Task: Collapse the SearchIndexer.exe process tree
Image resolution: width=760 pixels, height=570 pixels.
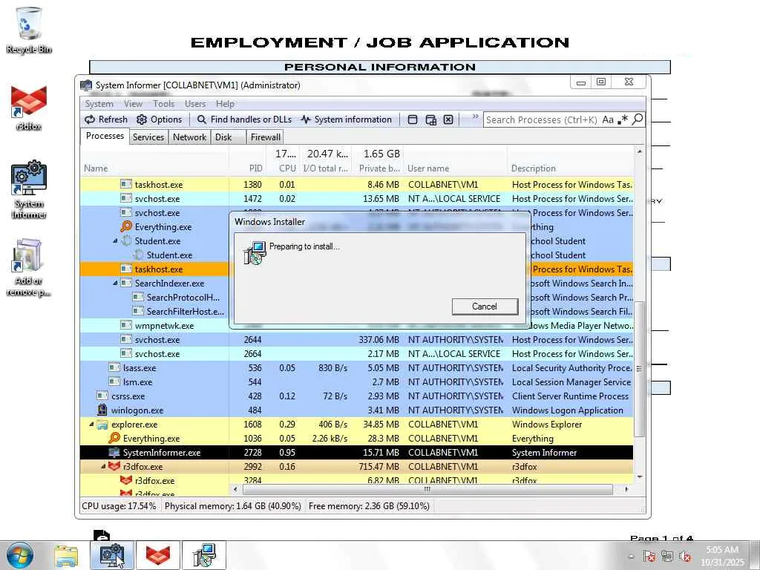Action: coord(115,283)
